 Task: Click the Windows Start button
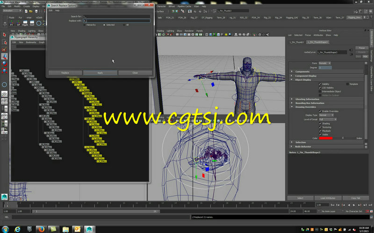5,229
